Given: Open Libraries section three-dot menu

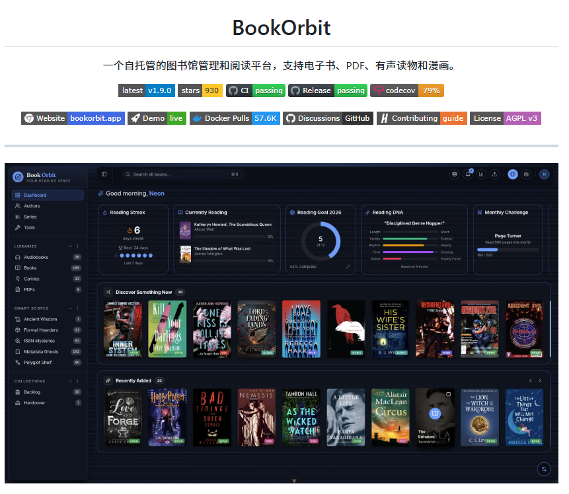Looking at the screenshot, I should (x=78, y=246).
